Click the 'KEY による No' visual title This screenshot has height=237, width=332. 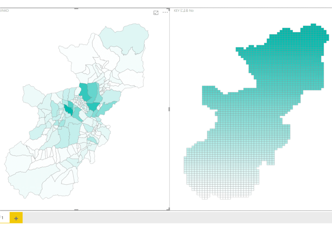(x=184, y=10)
